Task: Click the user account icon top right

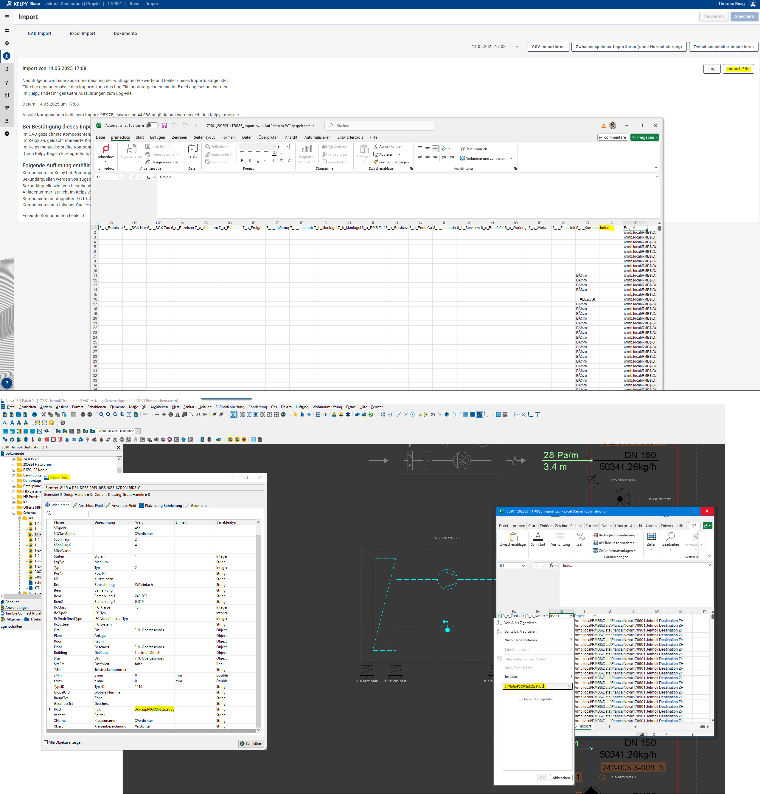Action: pos(753,4)
